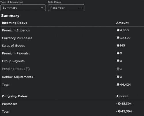This screenshot has width=144, height=116.
Task: Select the Premium Stipends row label
Action: pyautogui.click(x=16, y=30)
